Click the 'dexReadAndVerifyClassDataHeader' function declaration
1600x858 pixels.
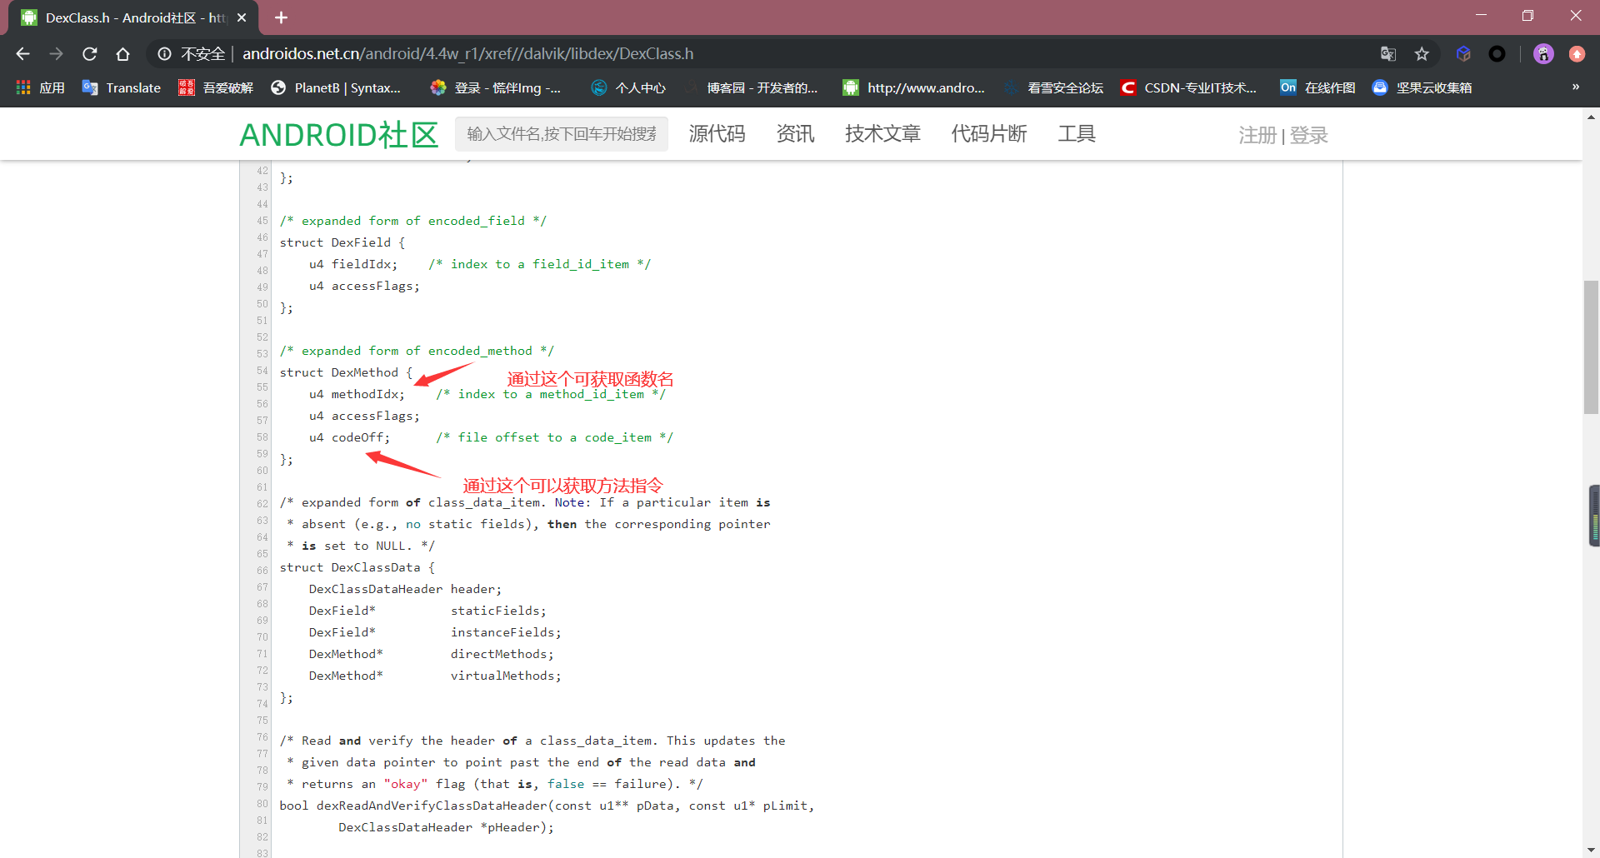coord(547,806)
